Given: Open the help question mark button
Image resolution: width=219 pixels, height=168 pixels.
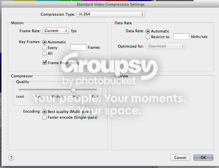Looking at the screenshot, I should tap(11, 158).
